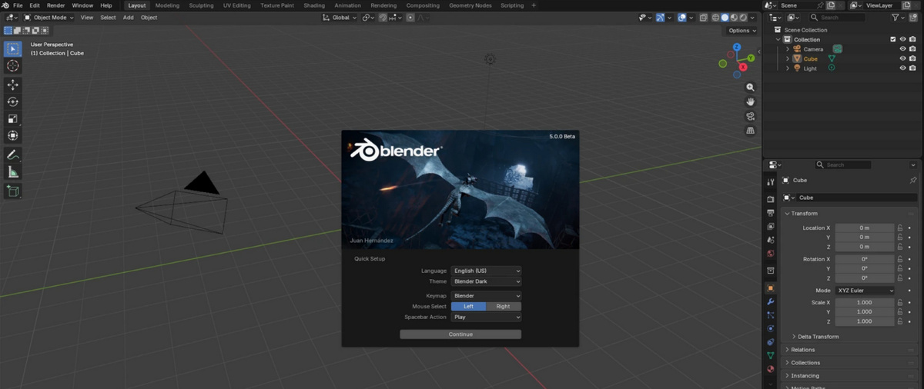The image size is (924, 389).
Task: Select the Move tool
Action: tap(12, 85)
